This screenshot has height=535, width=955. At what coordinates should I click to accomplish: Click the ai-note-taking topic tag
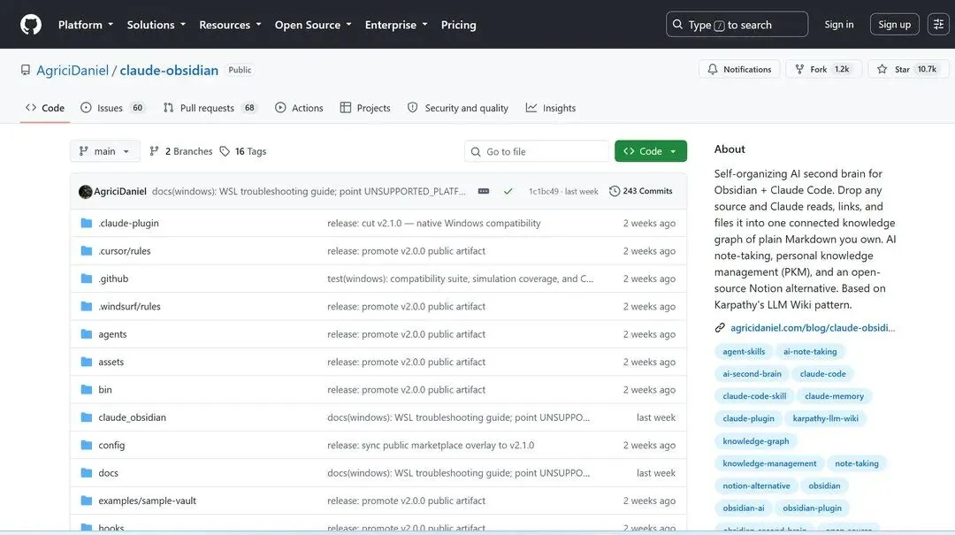810,352
